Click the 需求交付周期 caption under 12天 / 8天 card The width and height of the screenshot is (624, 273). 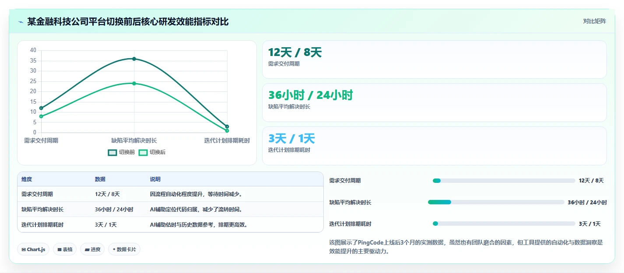[x=284, y=64]
